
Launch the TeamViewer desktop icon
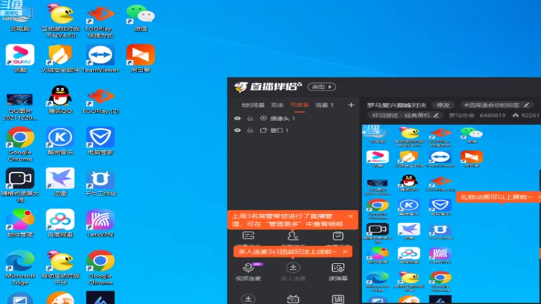pyautogui.click(x=100, y=58)
